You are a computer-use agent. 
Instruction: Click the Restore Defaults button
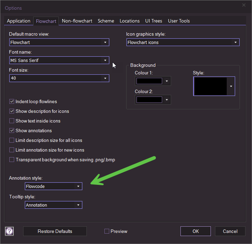point(55,231)
